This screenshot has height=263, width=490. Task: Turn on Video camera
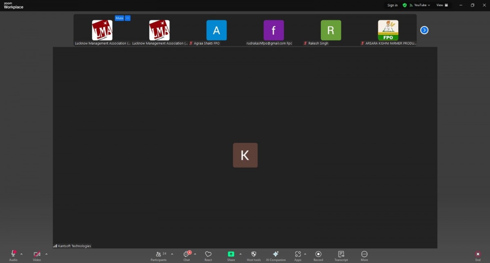(x=37, y=255)
